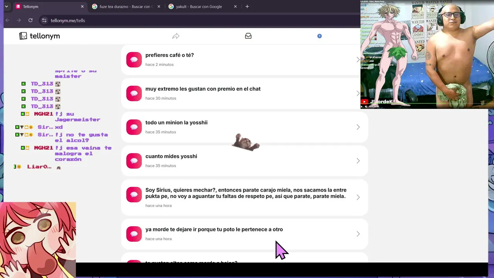Close the 'fuze tea durazno' tab
This screenshot has width=494, height=278.
pyautogui.click(x=159, y=7)
